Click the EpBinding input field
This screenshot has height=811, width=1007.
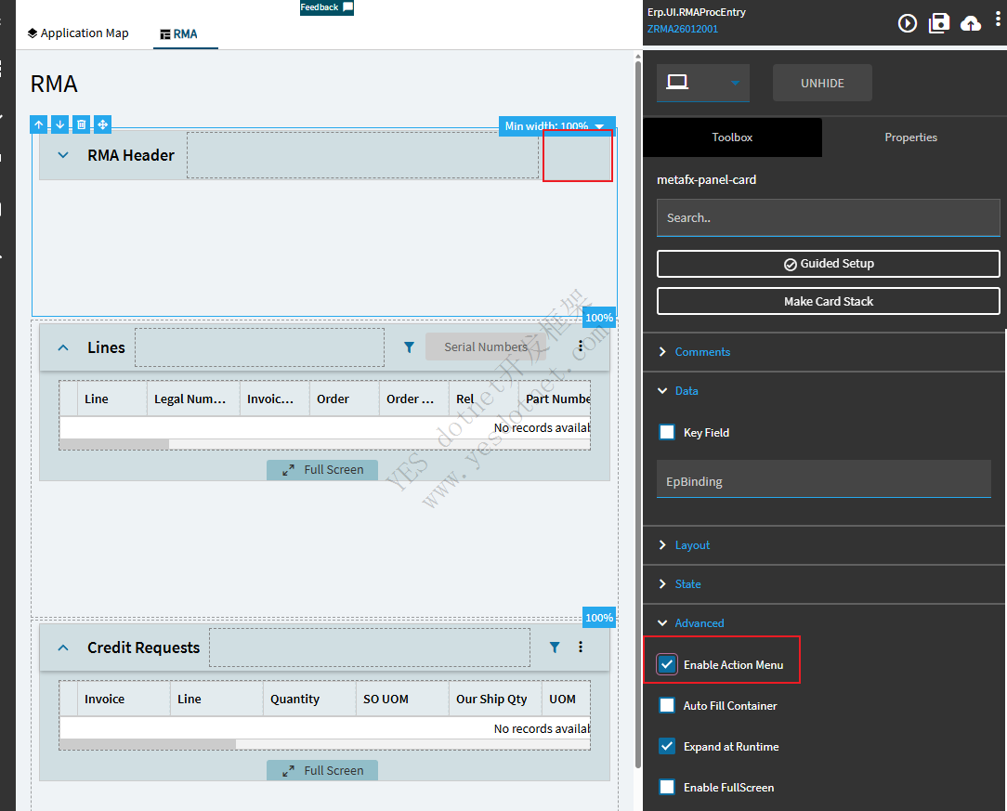823,481
